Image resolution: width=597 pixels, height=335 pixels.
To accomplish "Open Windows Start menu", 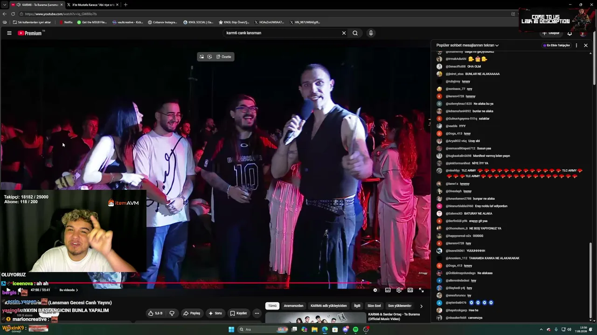I will 231,329.
